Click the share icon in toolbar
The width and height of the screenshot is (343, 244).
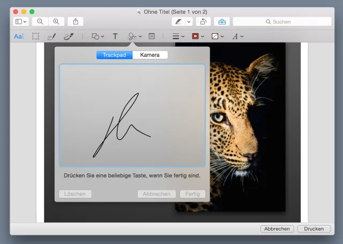click(76, 21)
